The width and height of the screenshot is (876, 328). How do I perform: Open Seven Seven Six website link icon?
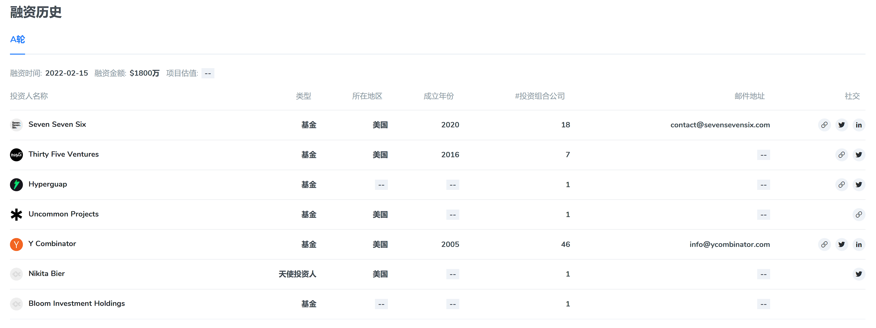[x=824, y=125]
